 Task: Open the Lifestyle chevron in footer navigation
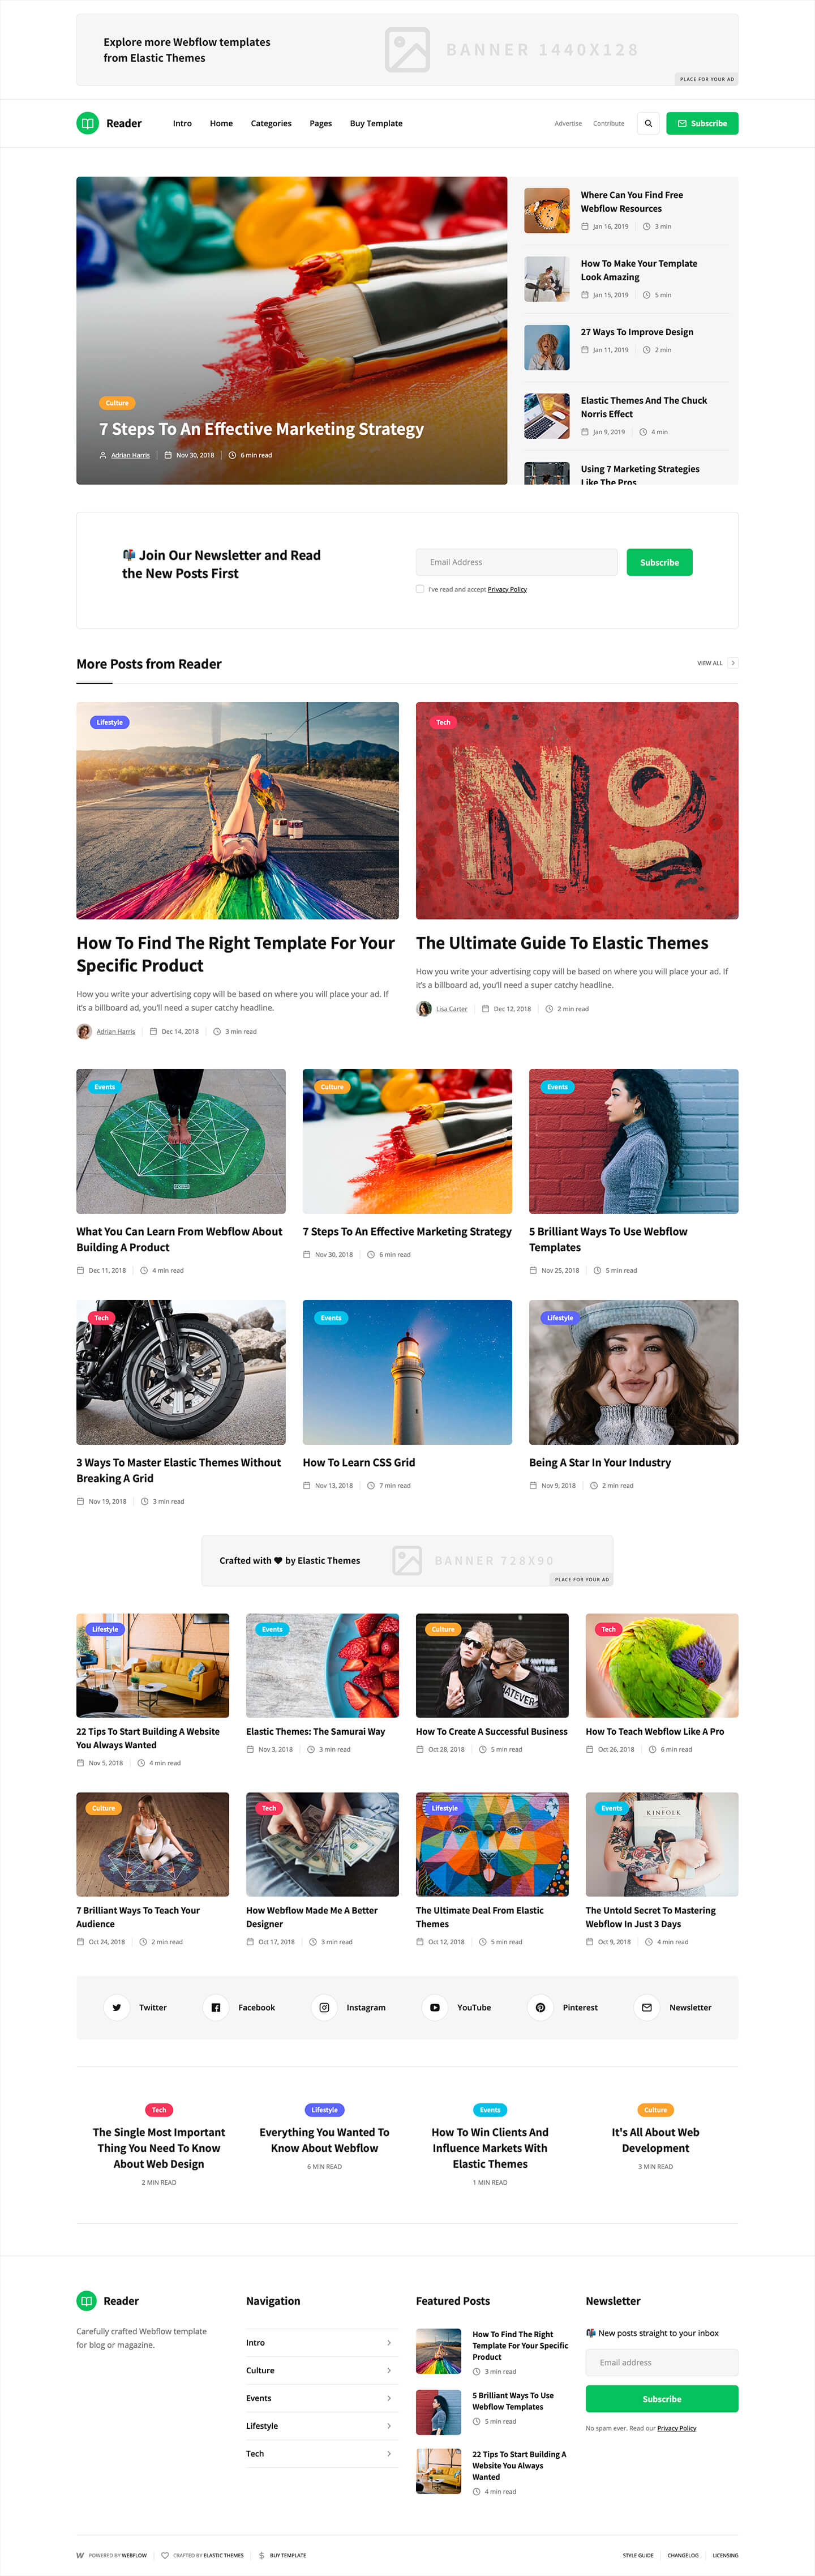coord(389,2426)
